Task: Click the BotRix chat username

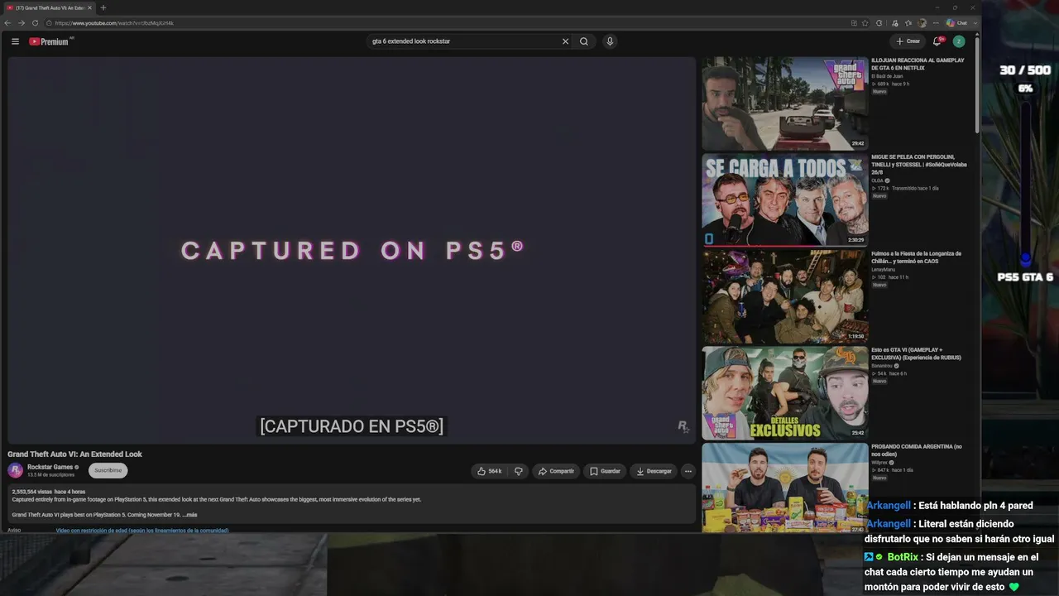Action: pos(903,557)
